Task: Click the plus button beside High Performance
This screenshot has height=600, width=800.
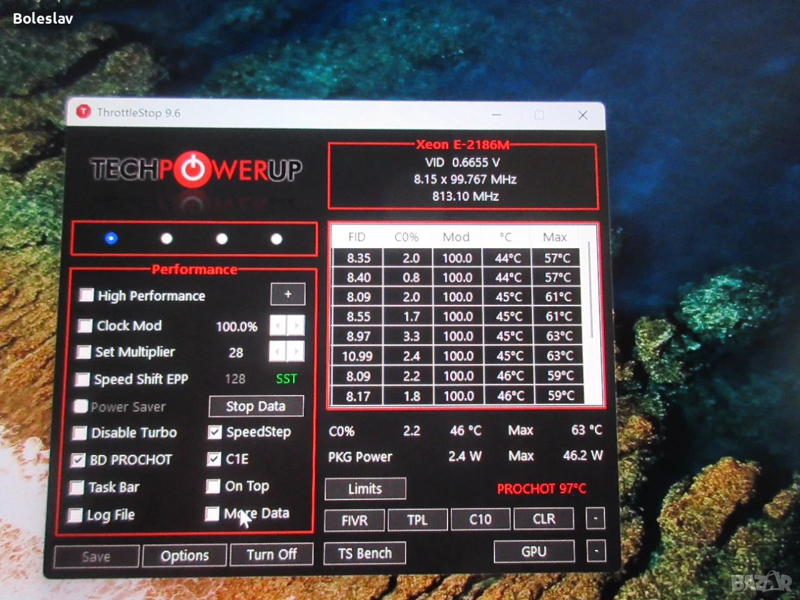Action: 288,294
